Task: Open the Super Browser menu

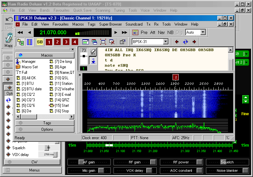Action: [111, 24]
